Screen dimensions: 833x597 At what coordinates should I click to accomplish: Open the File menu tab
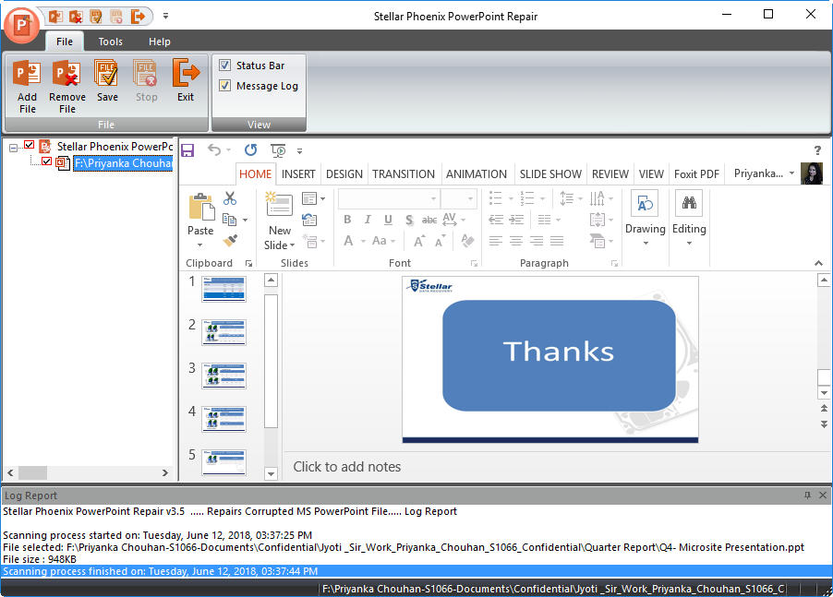(x=65, y=42)
